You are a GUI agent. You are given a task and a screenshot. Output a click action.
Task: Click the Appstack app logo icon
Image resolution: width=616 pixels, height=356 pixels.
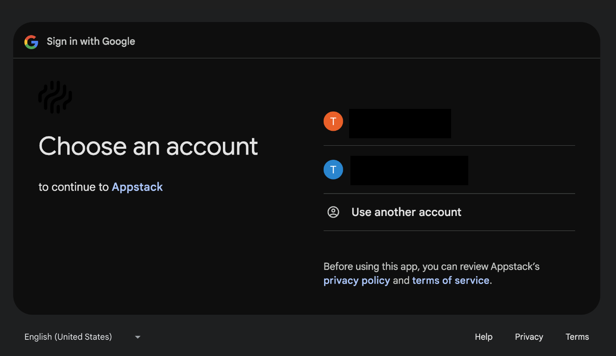pyautogui.click(x=55, y=97)
